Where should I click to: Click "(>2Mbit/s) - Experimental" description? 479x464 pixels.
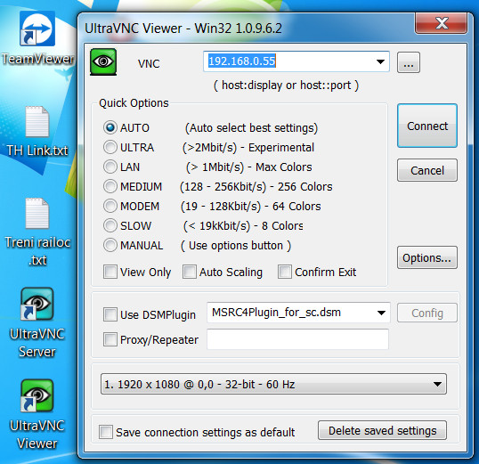pyautogui.click(x=248, y=147)
